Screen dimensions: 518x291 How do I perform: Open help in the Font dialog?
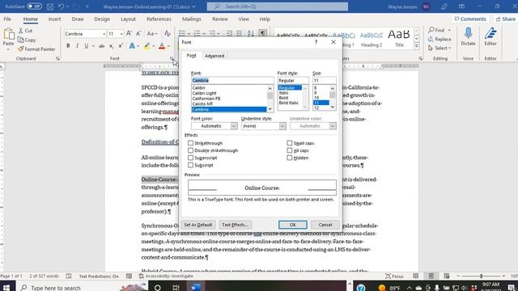[x=316, y=42]
